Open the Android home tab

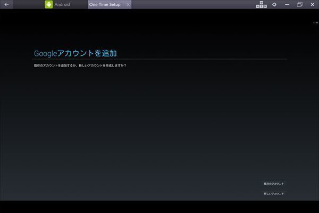[x=57, y=4]
